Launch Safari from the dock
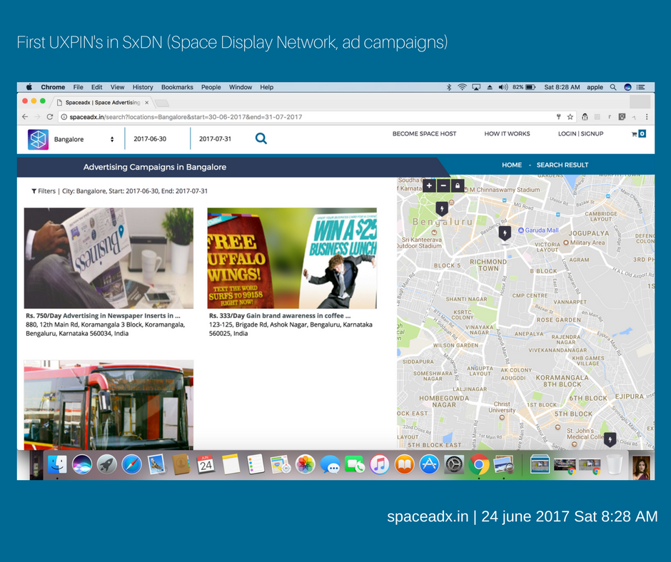This screenshot has height=562, width=671. point(131,464)
